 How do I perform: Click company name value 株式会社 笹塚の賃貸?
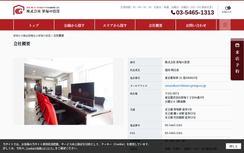pyautogui.click(x=177, y=62)
